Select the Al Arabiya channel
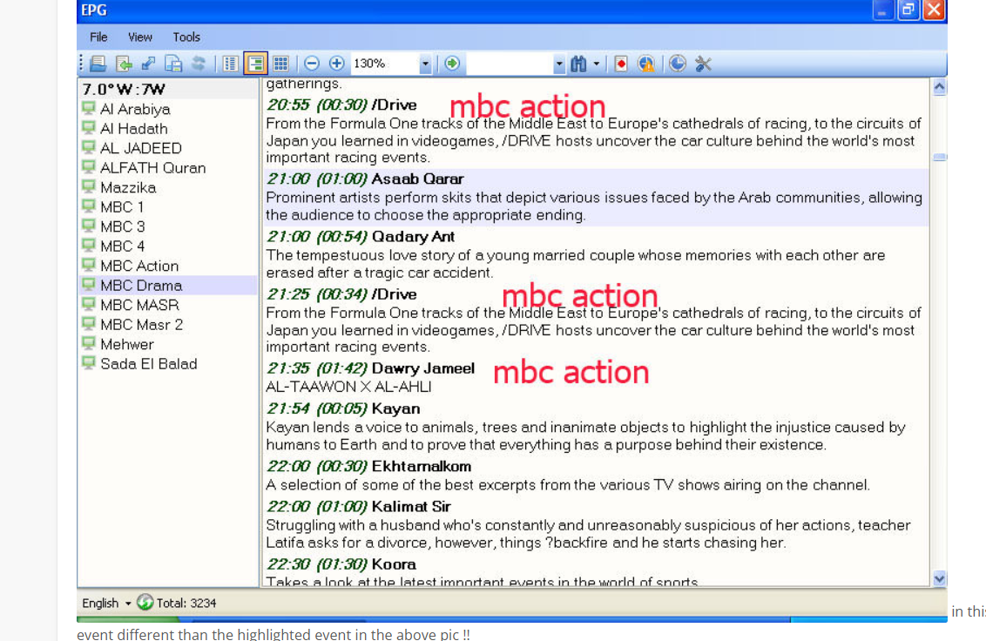This screenshot has height=641, width=986. [x=135, y=109]
